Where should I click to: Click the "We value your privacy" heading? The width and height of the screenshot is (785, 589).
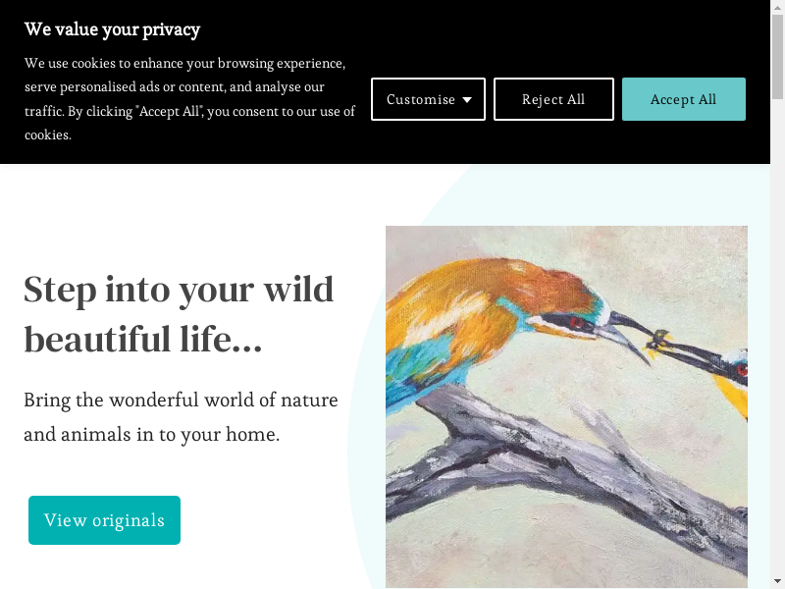[112, 29]
